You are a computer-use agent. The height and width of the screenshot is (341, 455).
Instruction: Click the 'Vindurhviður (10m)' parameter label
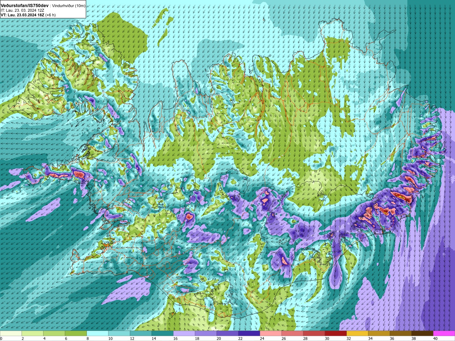click(x=69, y=6)
